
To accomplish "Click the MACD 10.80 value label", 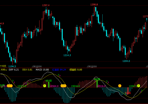I will pos(42,70).
